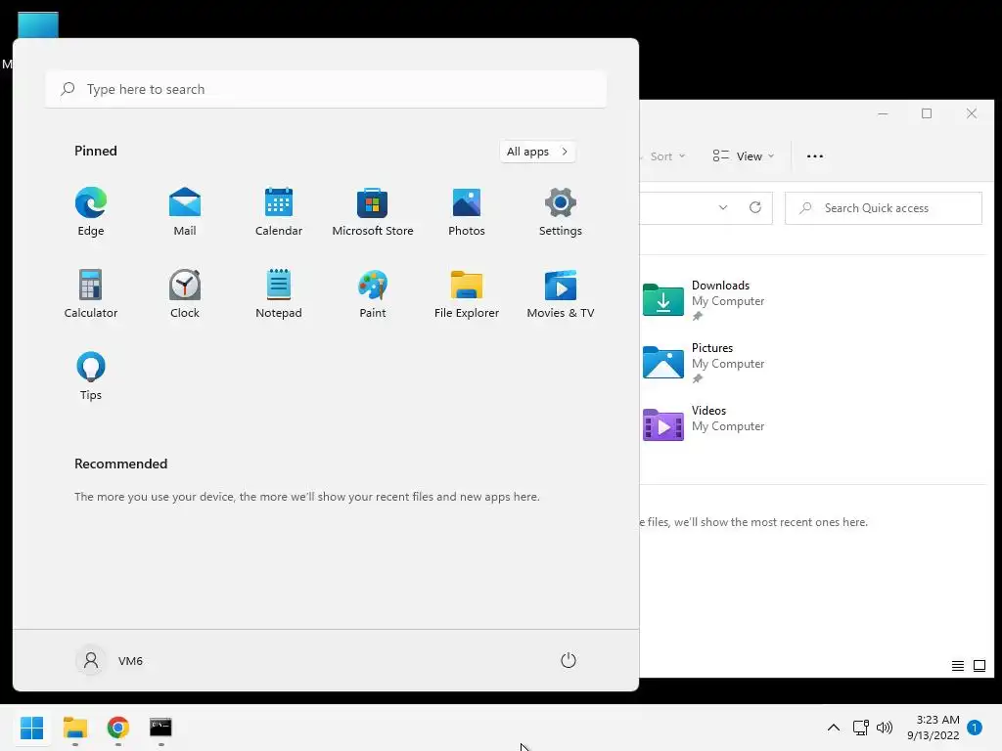Select the Videos folder in File Explorer
Viewport: 1002px width, 751px height.
click(704, 424)
